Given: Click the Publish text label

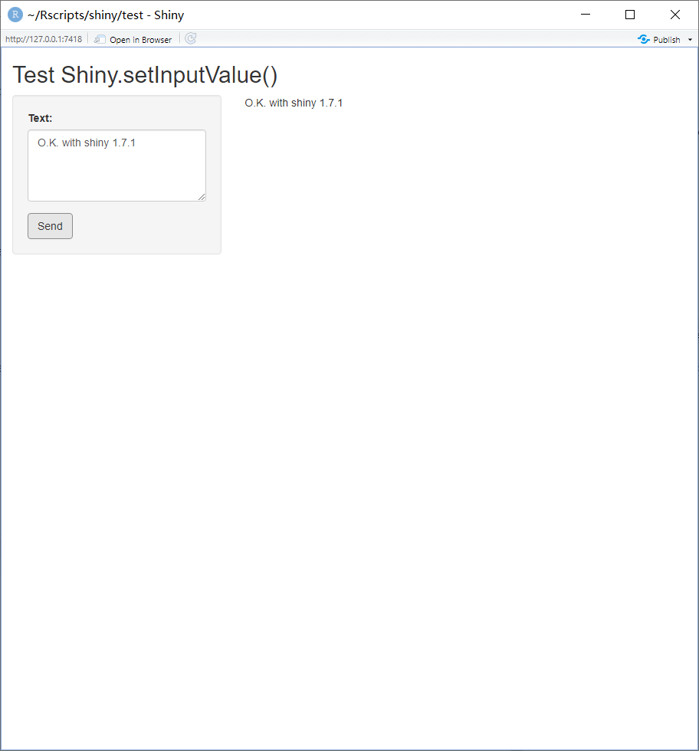Looking at the screenshot, I should 665,39.
